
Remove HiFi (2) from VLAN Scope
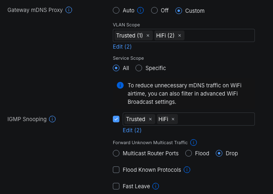coord(180,36)
